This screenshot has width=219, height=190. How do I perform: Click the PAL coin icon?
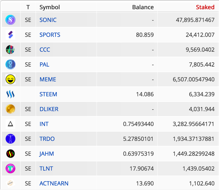click(10, 65)
